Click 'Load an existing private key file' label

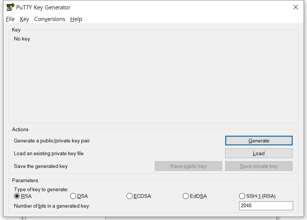pyautogui.click(x=48, y=154)
